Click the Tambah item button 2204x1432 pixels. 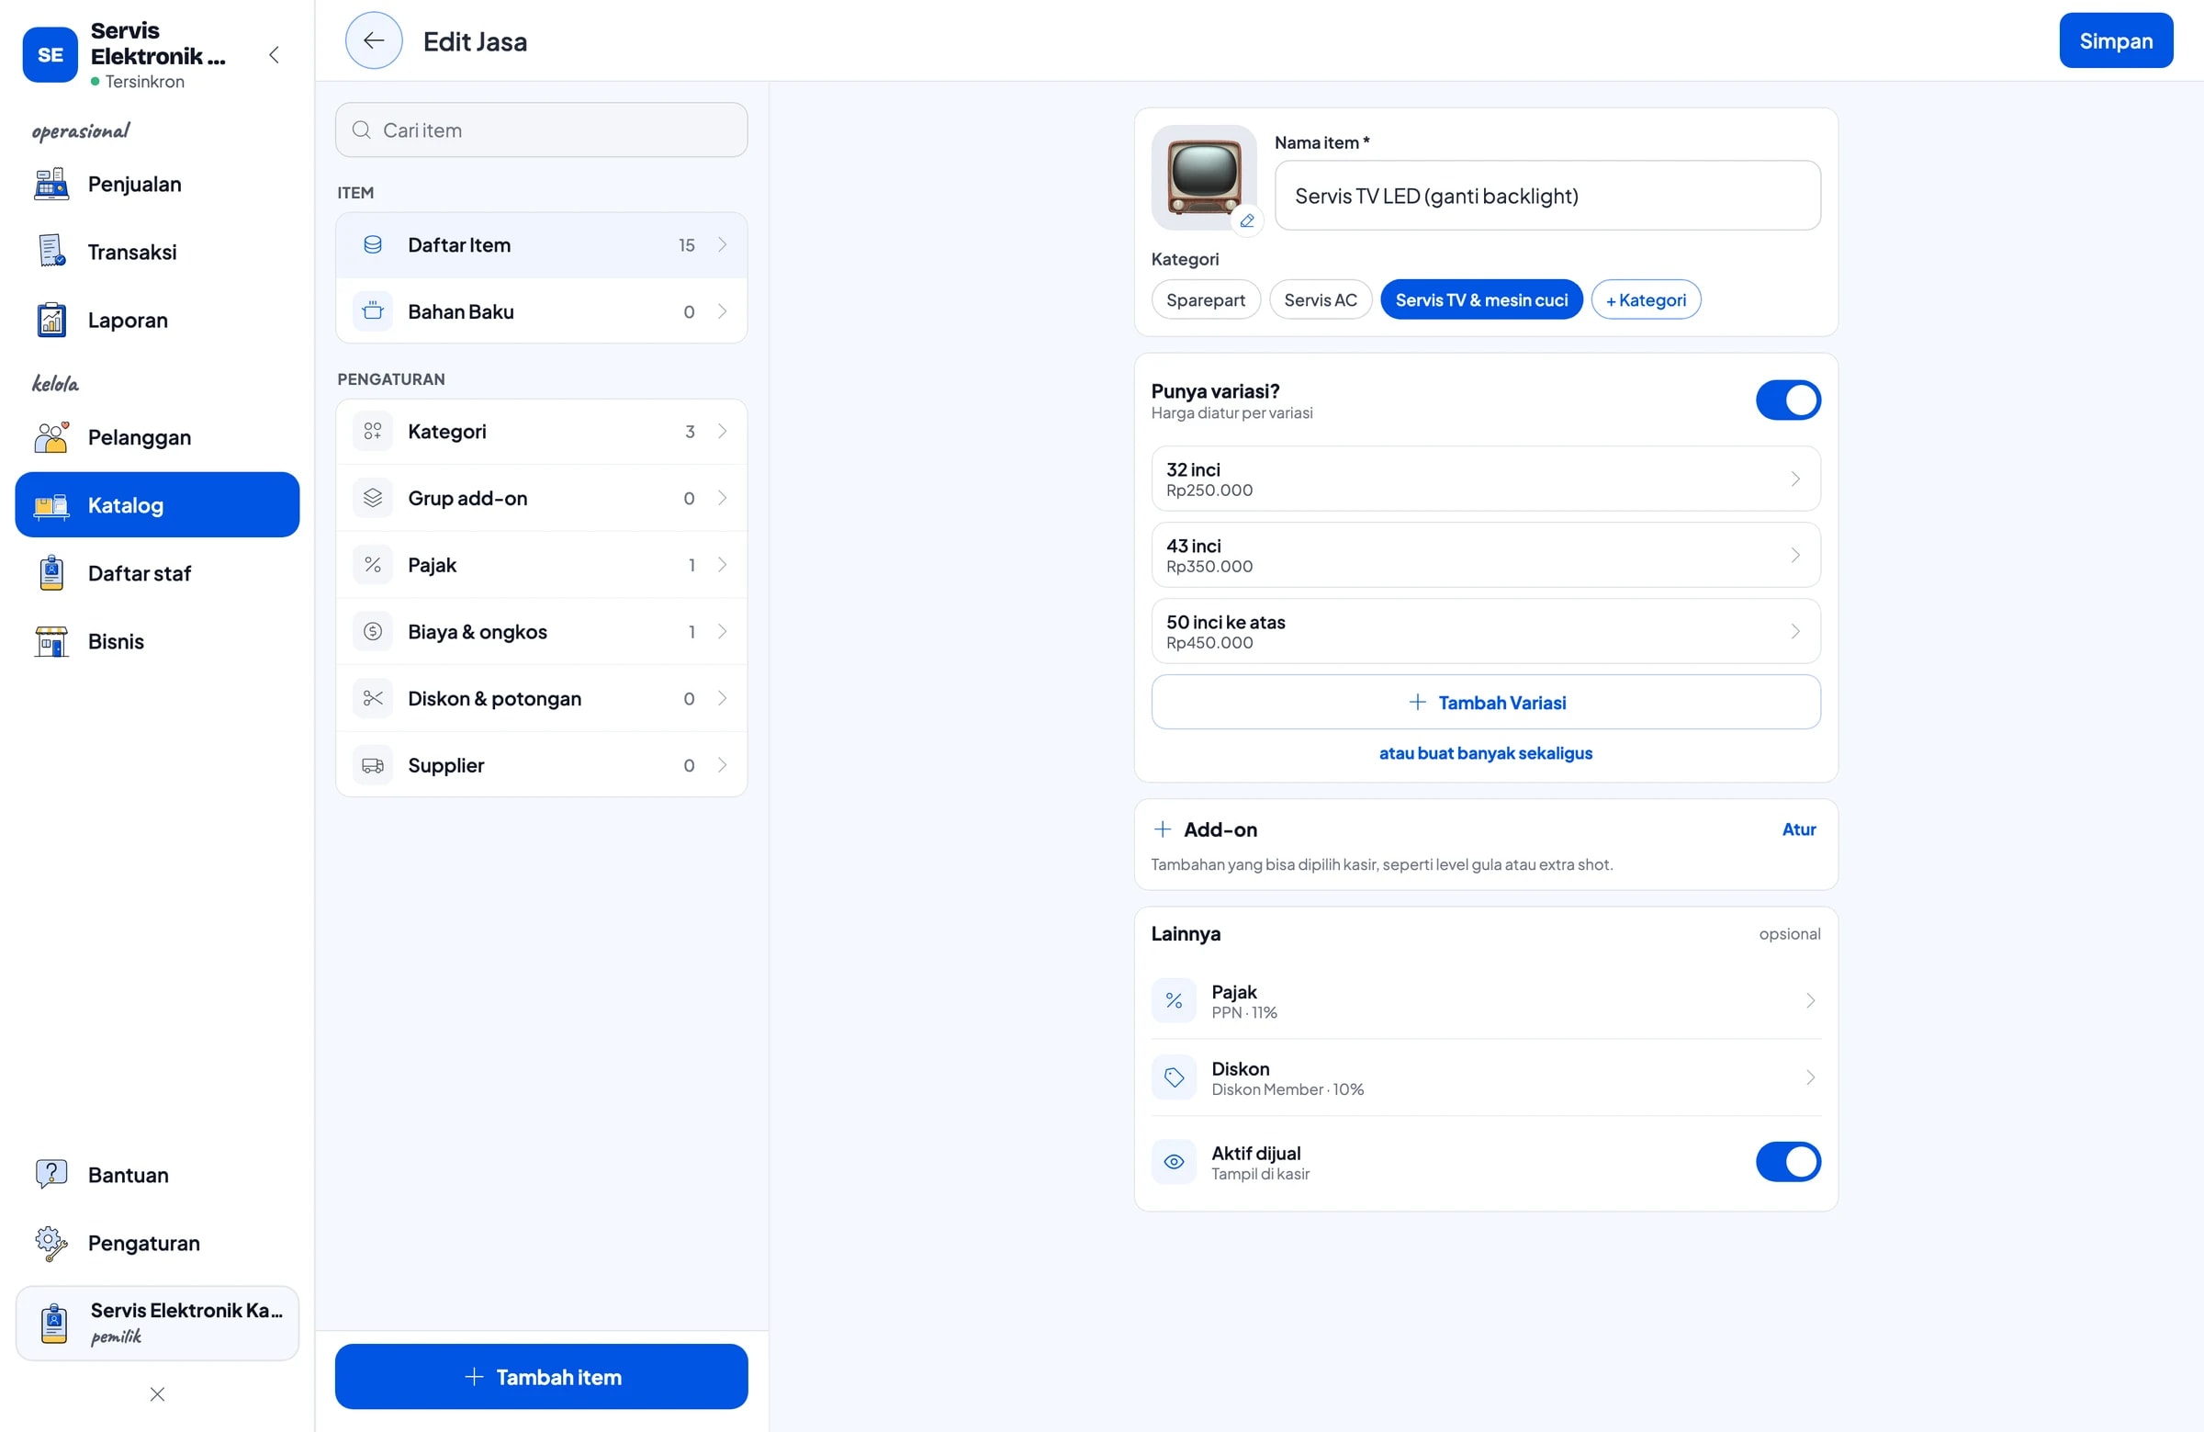click(x=541, y=1376)
